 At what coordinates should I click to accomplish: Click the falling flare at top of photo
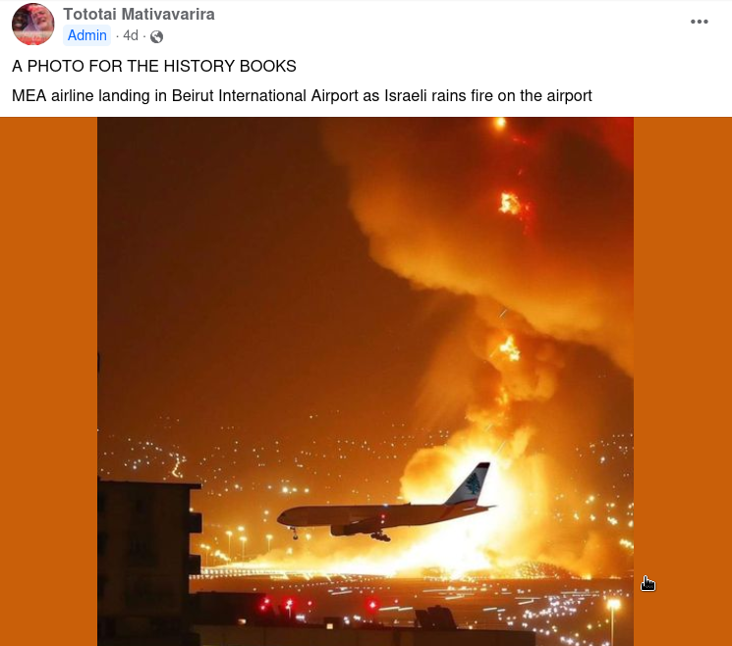tap(500, 123)
